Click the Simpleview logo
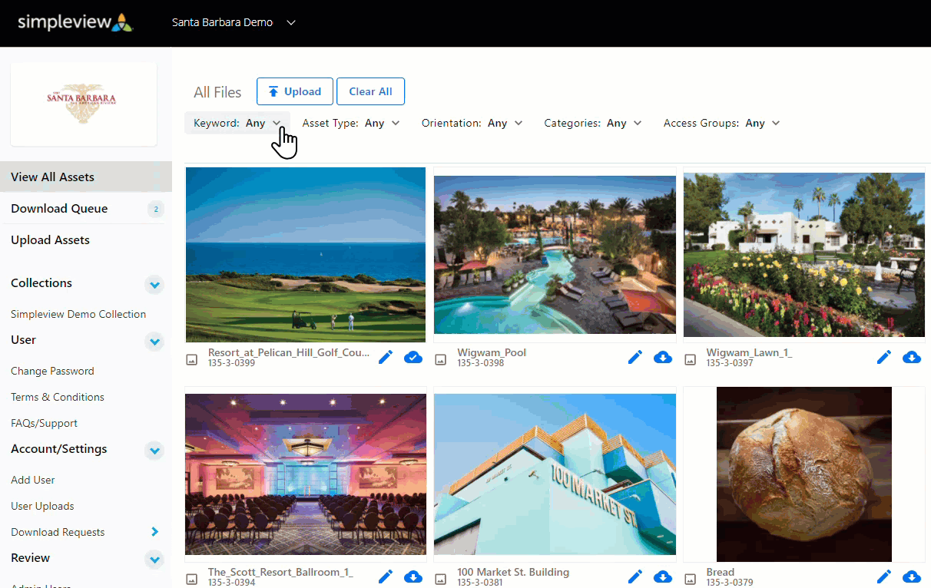 click(75, 22)
